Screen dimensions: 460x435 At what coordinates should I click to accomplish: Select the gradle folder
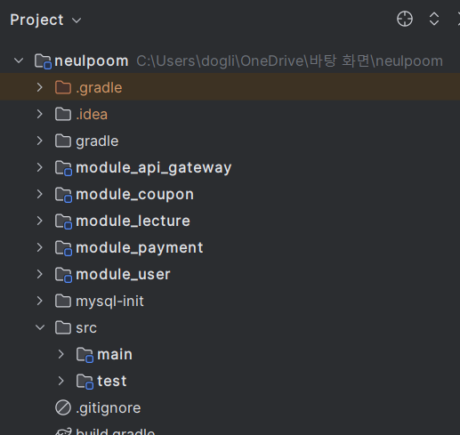click(x=97, y=141)
